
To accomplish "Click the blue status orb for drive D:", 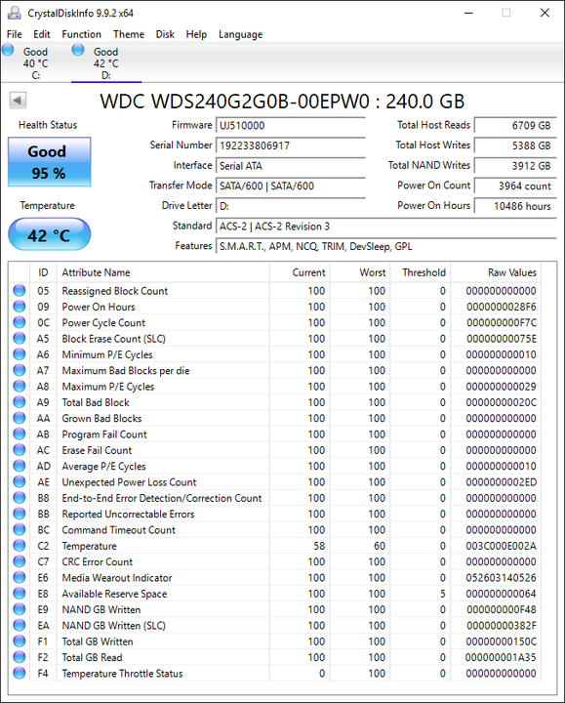I will pos(78,50).
